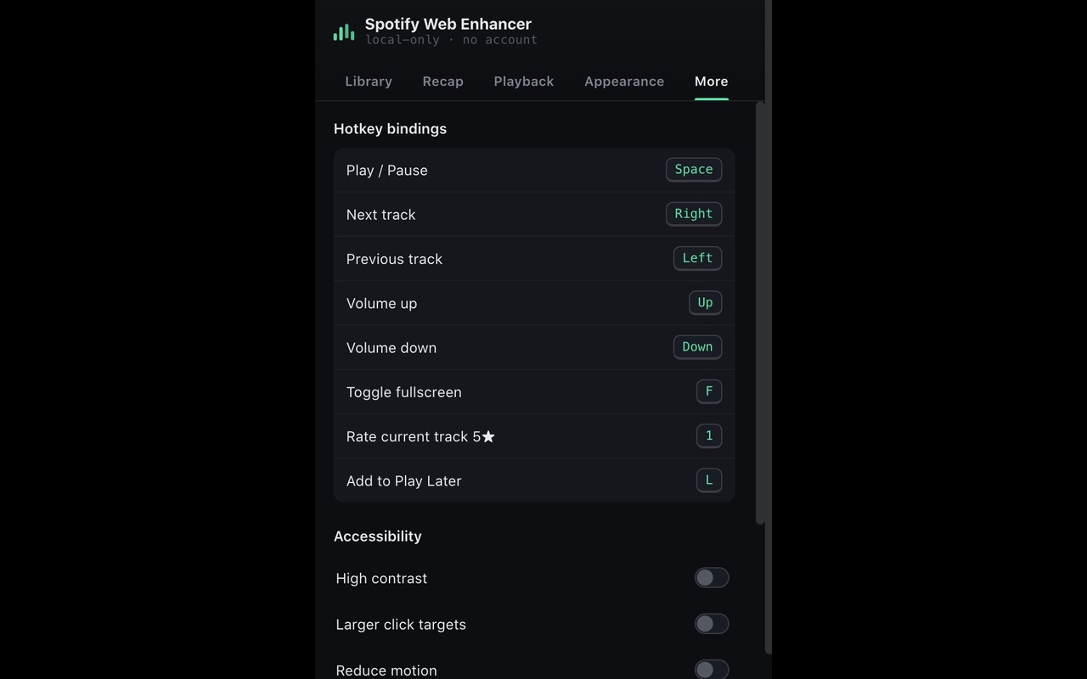The image size is (1087, 679).
Task: Edit the Up key for Volume up
Action: click(x=706, y=303)
